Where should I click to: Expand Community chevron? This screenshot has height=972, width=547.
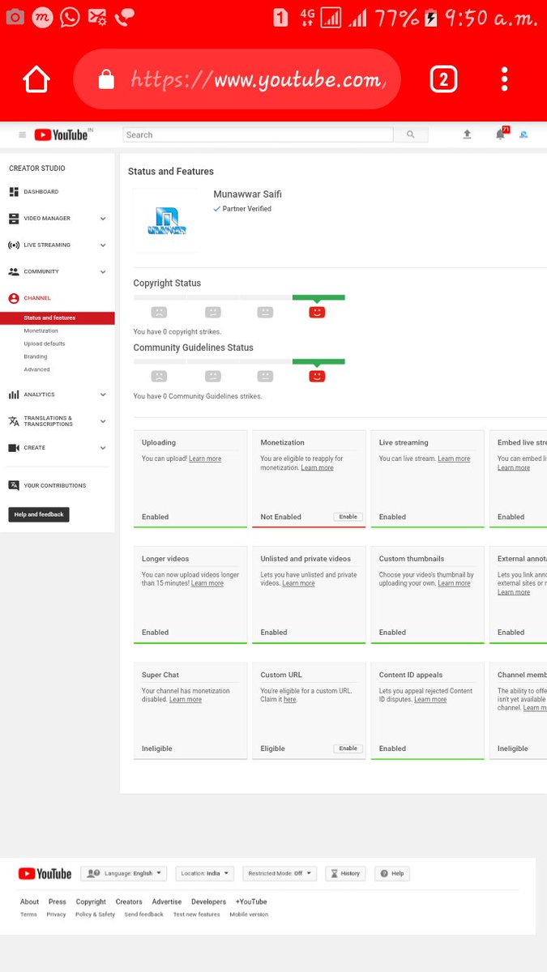pos(103,271)
